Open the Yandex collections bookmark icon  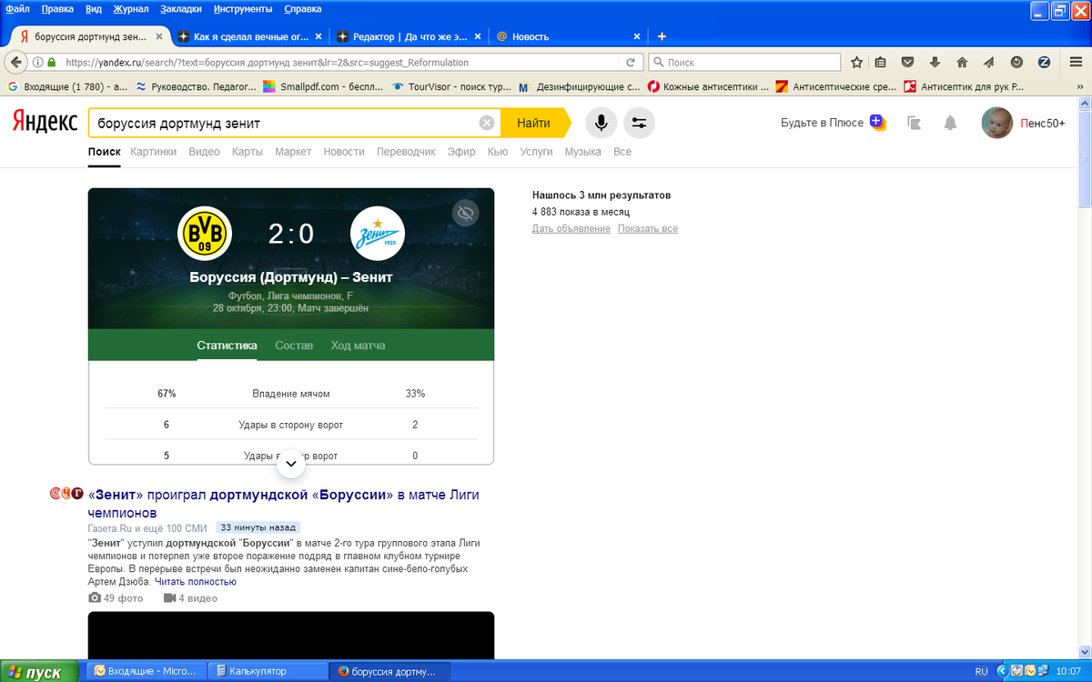point(915,123)
